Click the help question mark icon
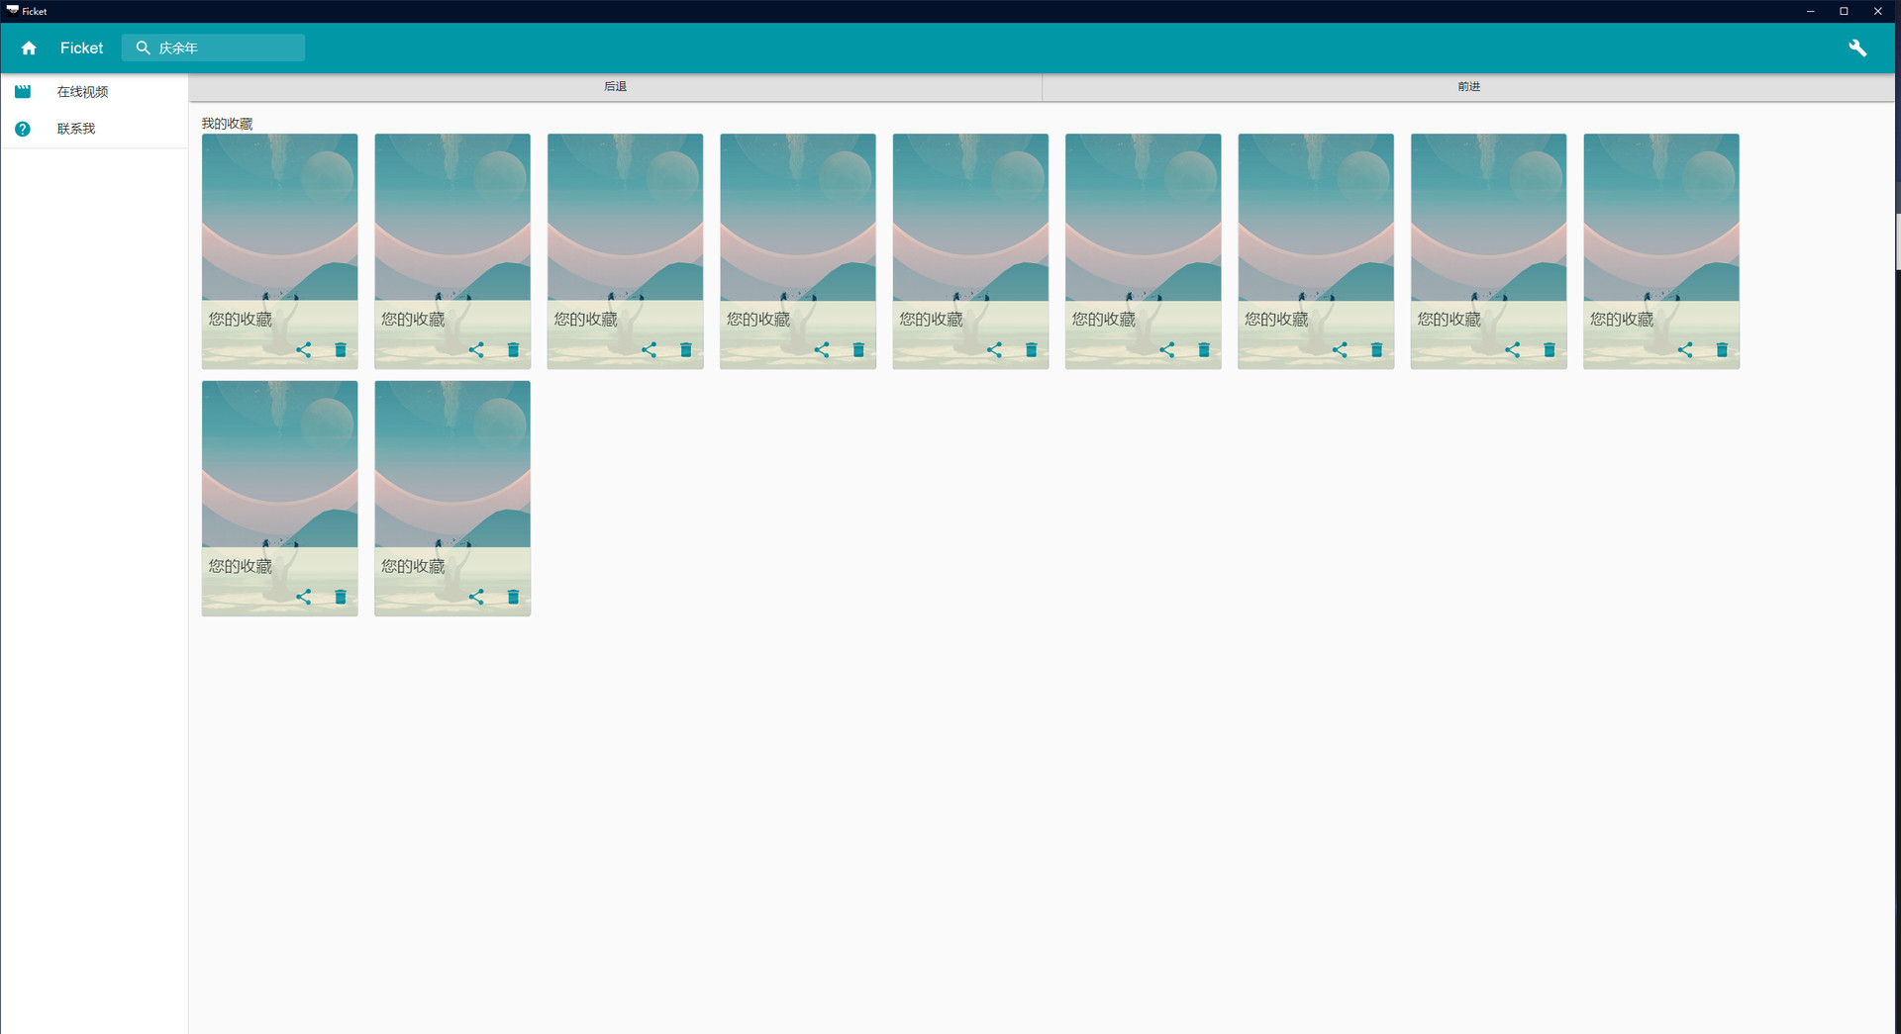This screenshot has height=1034, width=1901. (23, 129)
